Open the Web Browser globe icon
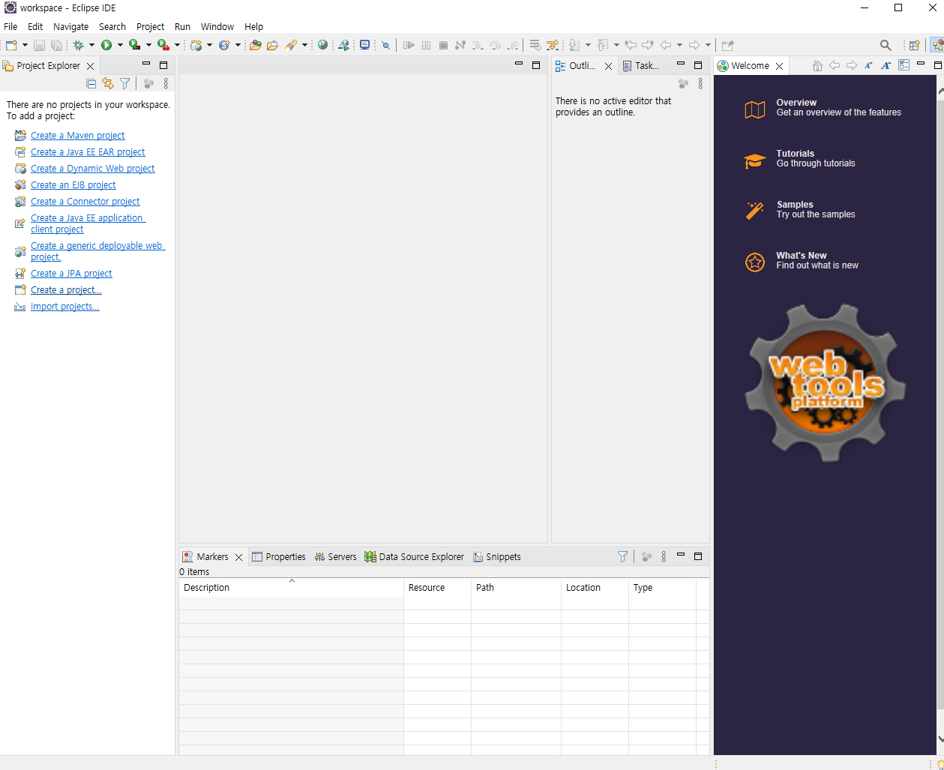944x770 pixels. point(322,45)
